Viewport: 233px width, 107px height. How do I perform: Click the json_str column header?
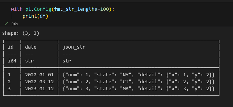pos(74,47)
